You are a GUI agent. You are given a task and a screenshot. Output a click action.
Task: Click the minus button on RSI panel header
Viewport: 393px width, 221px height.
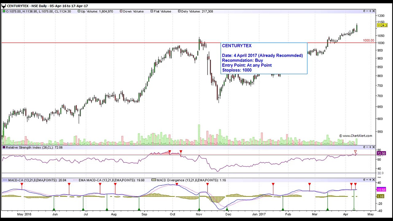367,147
